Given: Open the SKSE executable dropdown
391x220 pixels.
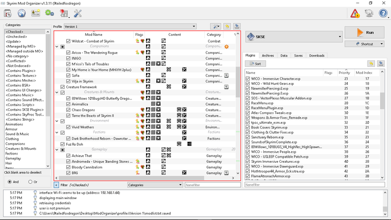Looking at the screenshot, I should coord(294,37).
